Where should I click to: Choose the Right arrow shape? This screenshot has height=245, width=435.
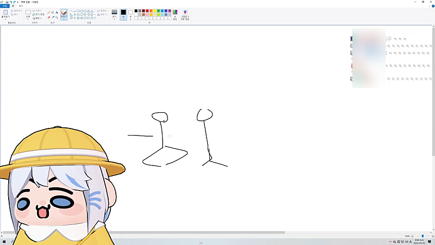(85, 15)
